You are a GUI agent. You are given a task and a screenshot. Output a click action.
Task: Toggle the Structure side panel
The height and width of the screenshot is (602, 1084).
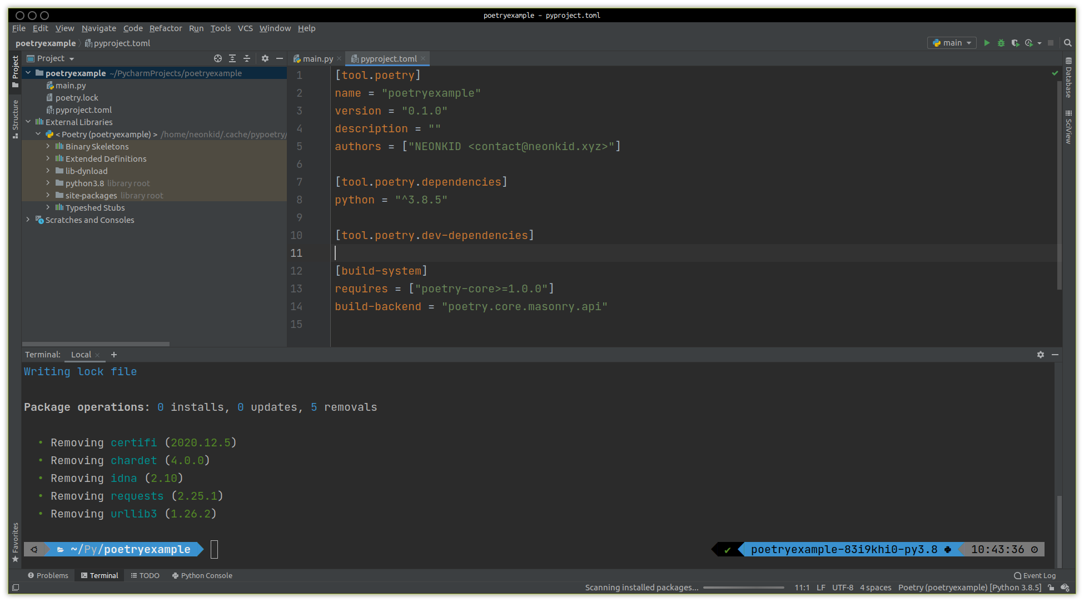(15, 118)
